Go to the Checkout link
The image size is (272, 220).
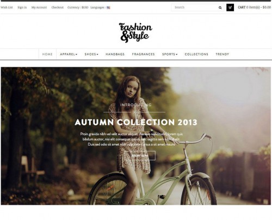tap(58, 8)
